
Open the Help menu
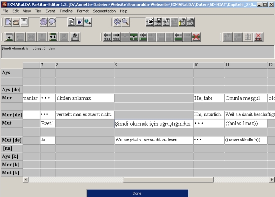tap(124, 11)
